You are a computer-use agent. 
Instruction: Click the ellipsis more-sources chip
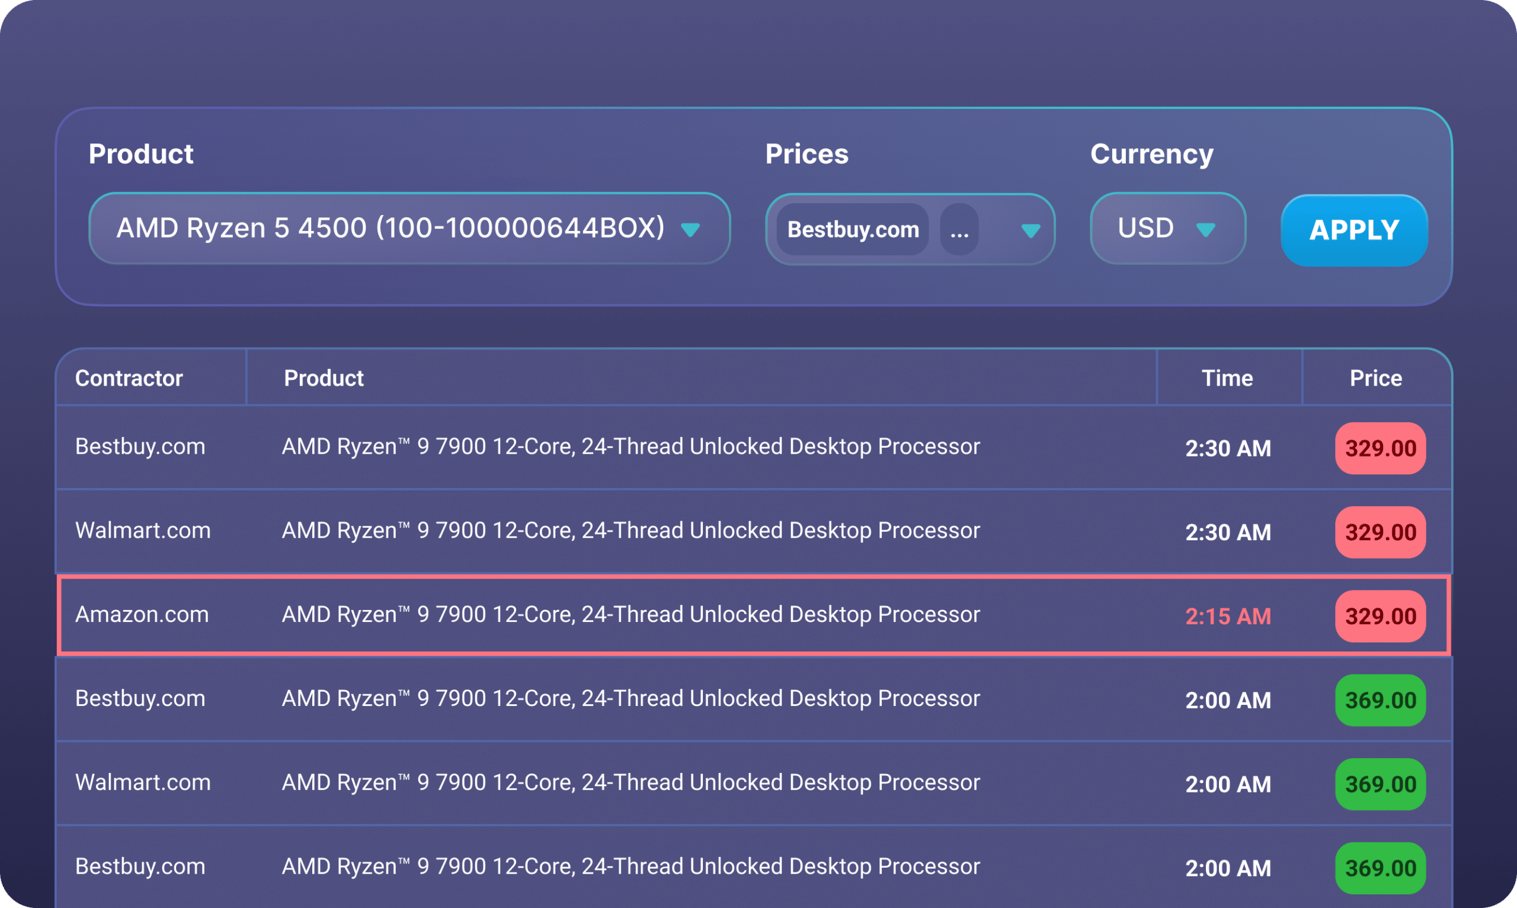pos(959,229)
